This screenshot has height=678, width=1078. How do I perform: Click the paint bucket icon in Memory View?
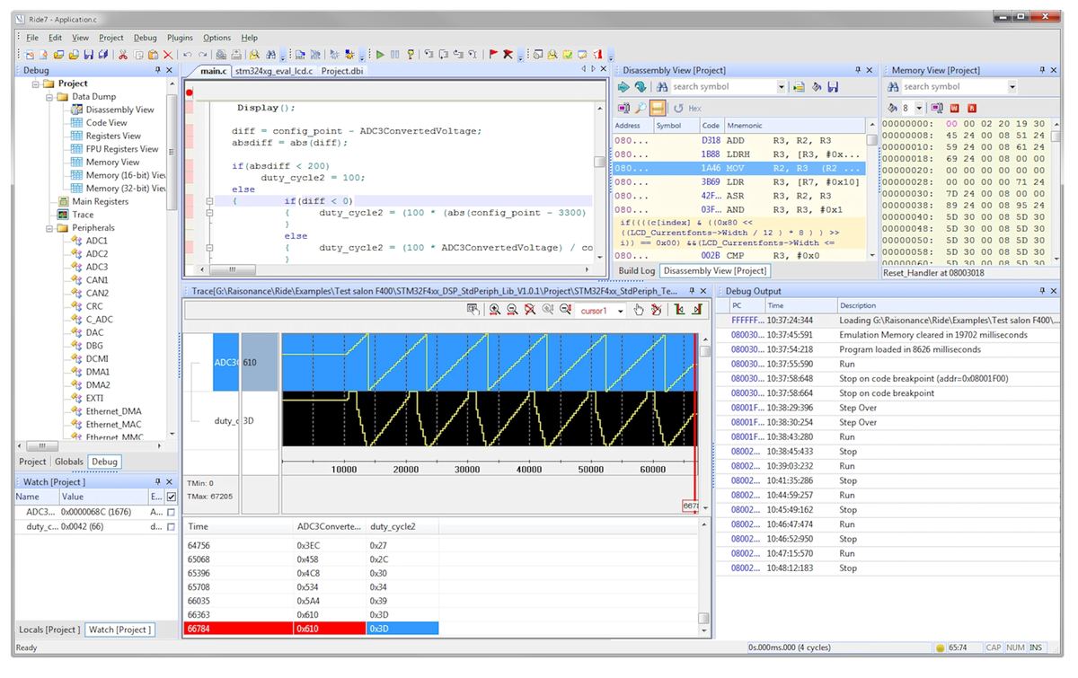(x=892, y=108)
